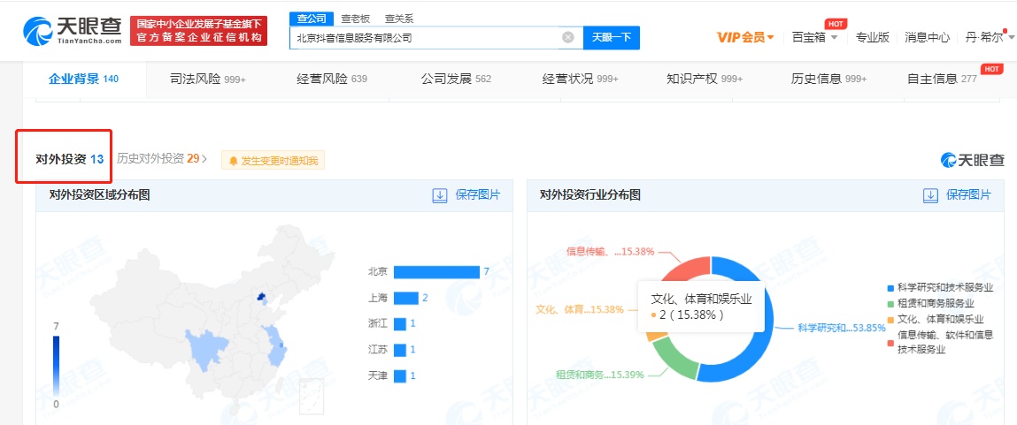
Task: Click the 国家中小企业发展子基金 red banner
Action: [199, 31]
